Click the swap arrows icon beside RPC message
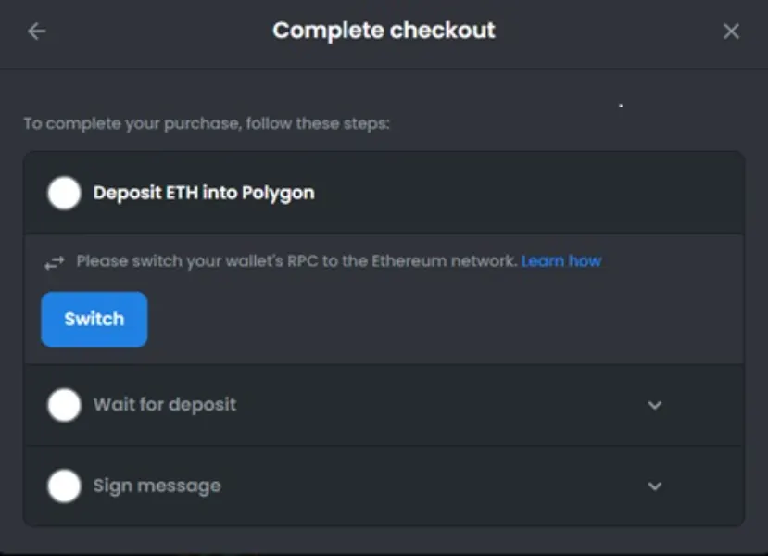 (55, 262)
